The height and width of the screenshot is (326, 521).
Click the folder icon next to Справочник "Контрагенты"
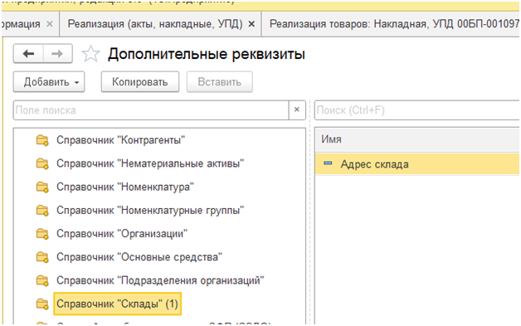click(x=42, y=140)
